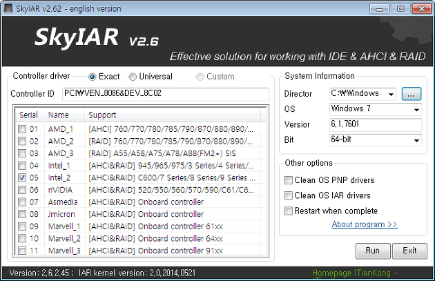Click the C600/7 Series/8 Series support text
The height and width of the screenshot is (281, 435).
[172, 177]
